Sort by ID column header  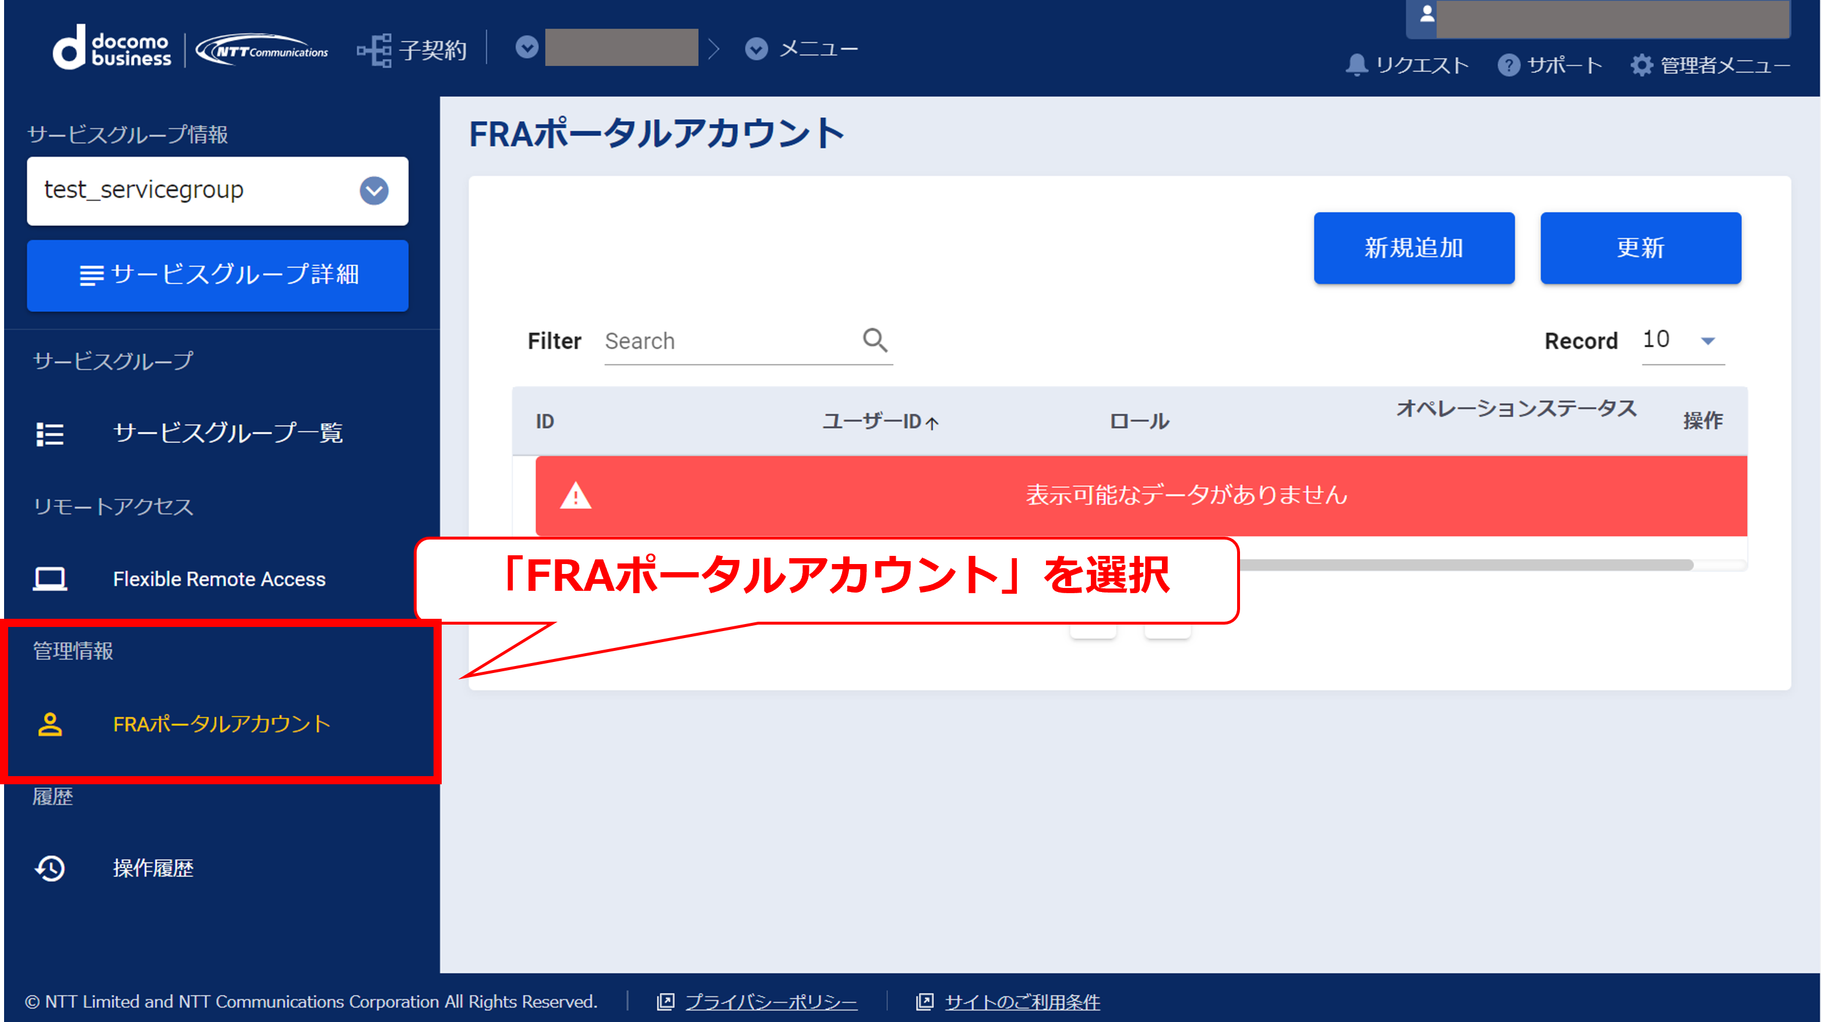tap(544, 421)
